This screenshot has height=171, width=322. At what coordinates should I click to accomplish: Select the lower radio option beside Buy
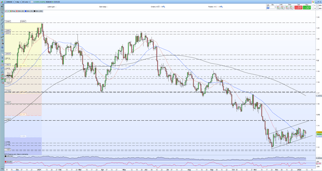(x=313, y=9)
